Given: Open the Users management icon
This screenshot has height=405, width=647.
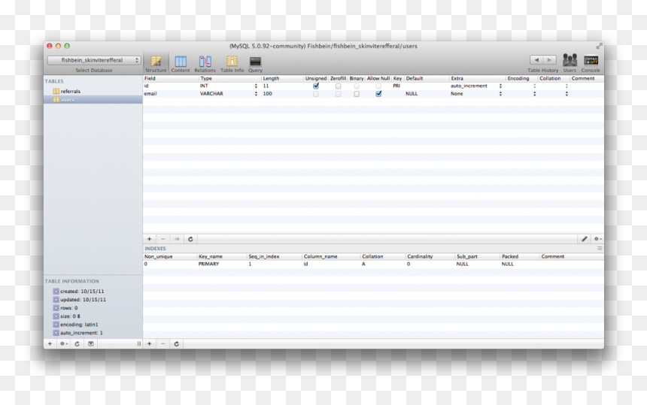Looking at the screenshot, I should [570, 63].
